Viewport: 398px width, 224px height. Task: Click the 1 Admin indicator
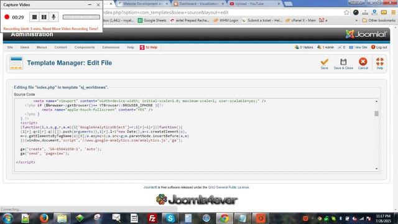tap(326, 47)
